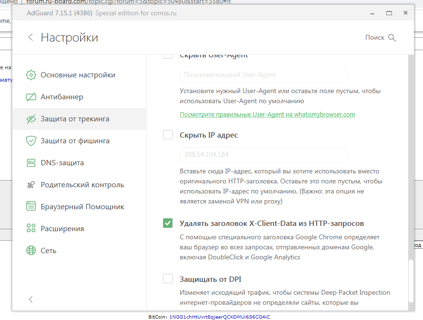This screenshot has height=320, width=423.
Task: Open Сеть settings section
Action: 79,250
